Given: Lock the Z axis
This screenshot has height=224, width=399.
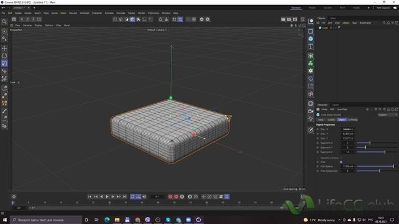Looking at the screenshot, I should pyautogui.click(x=33, y=19).
